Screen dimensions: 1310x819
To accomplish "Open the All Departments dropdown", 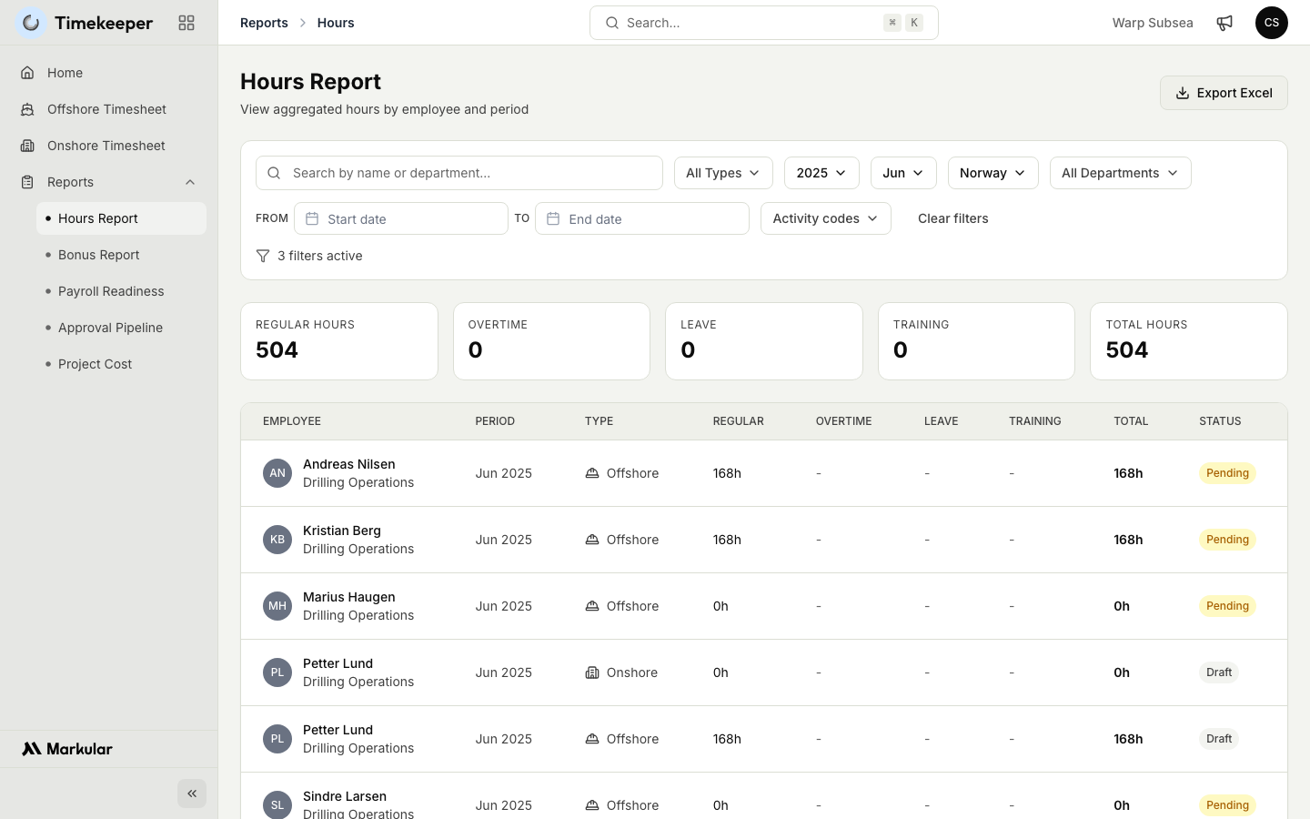I will click(x=1121, y=173).
